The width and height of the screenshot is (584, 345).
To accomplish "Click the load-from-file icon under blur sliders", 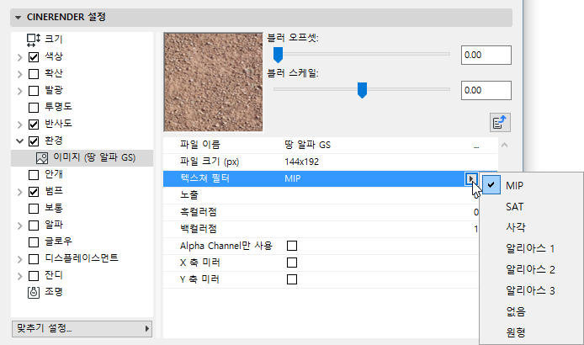I will (500, 123).
